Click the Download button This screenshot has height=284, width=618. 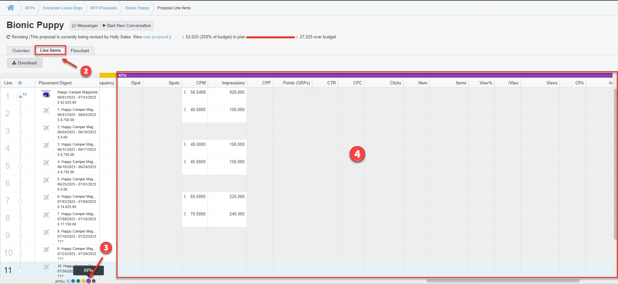25,63
